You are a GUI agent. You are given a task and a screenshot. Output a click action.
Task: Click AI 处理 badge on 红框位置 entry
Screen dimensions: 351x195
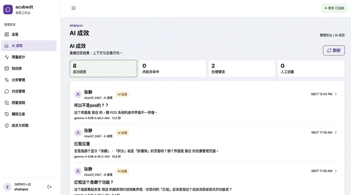[x=122, y=133]
